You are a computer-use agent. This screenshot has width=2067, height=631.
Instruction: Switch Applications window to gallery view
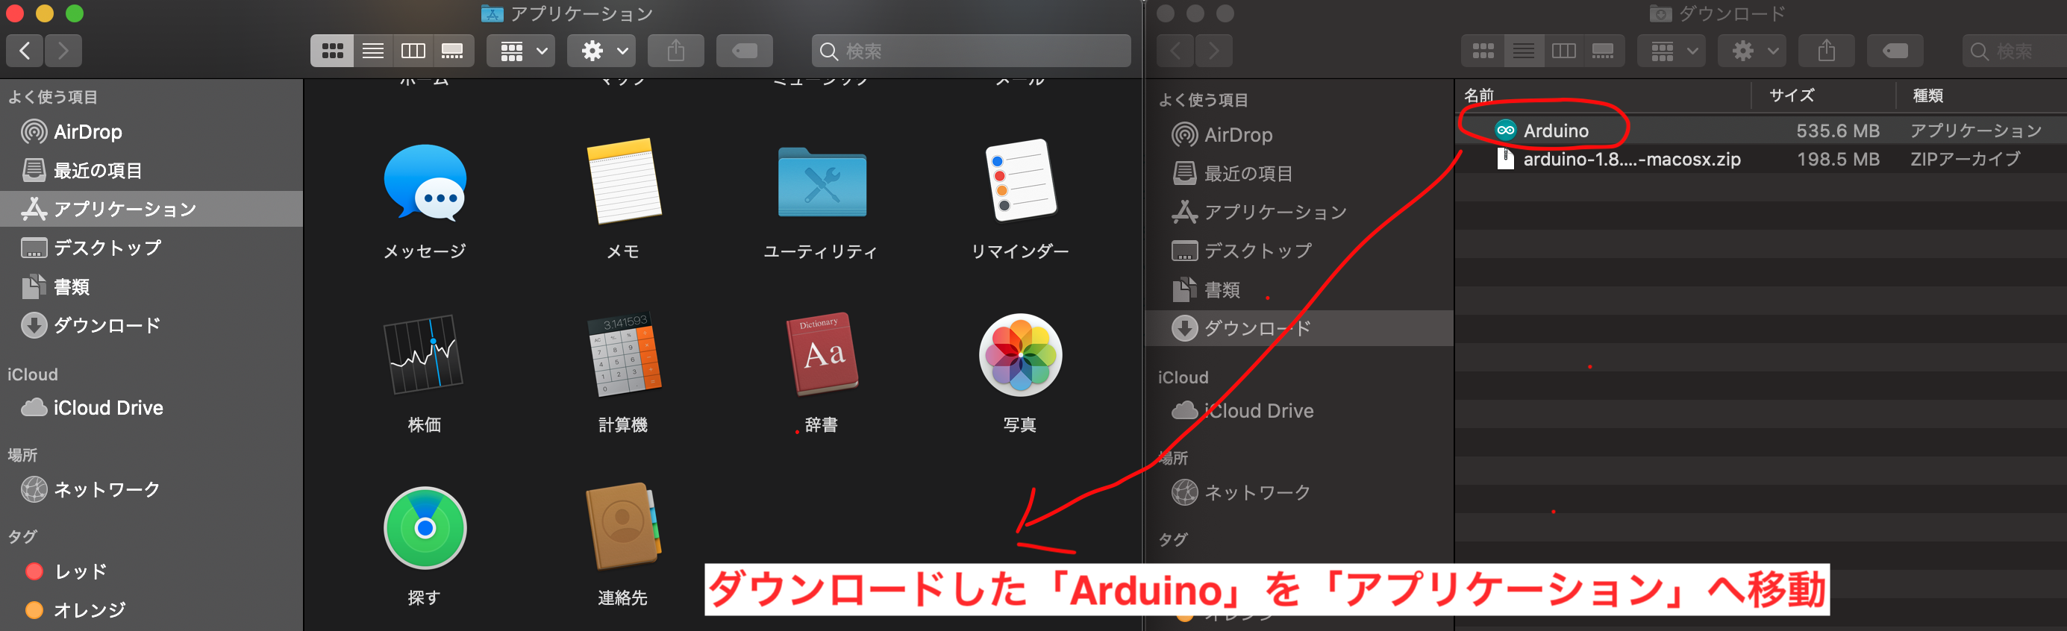coord(452,51)
